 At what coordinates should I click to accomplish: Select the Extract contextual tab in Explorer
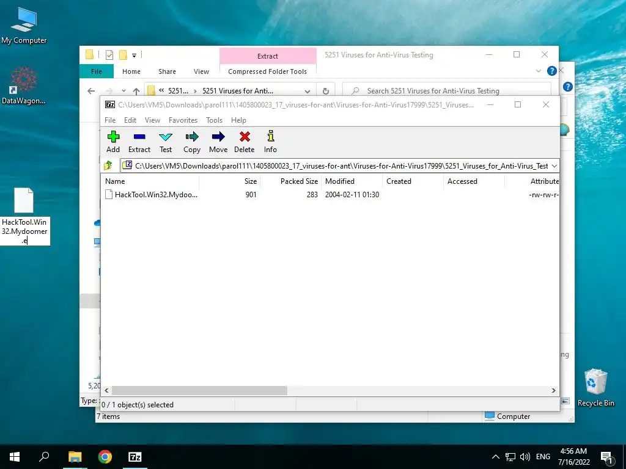pyautogui.click(x=268, y=56)
